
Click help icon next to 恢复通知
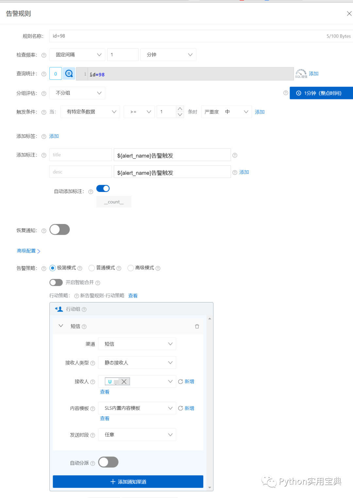coord(44,231)
